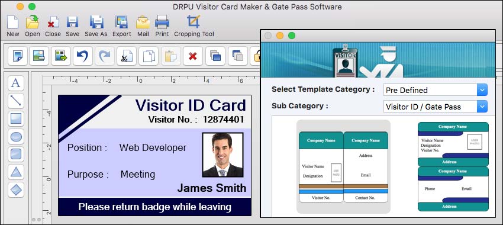
Task: Click the New document icon
Action: pyautogui.click(x=13, y=22)
